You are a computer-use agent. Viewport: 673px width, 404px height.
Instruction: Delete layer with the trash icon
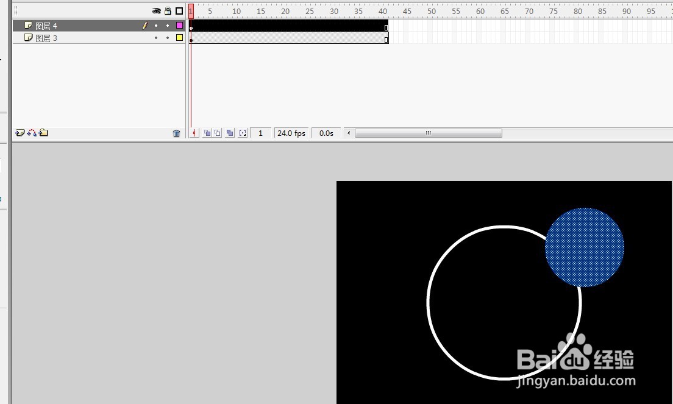(x=176, y=133)
